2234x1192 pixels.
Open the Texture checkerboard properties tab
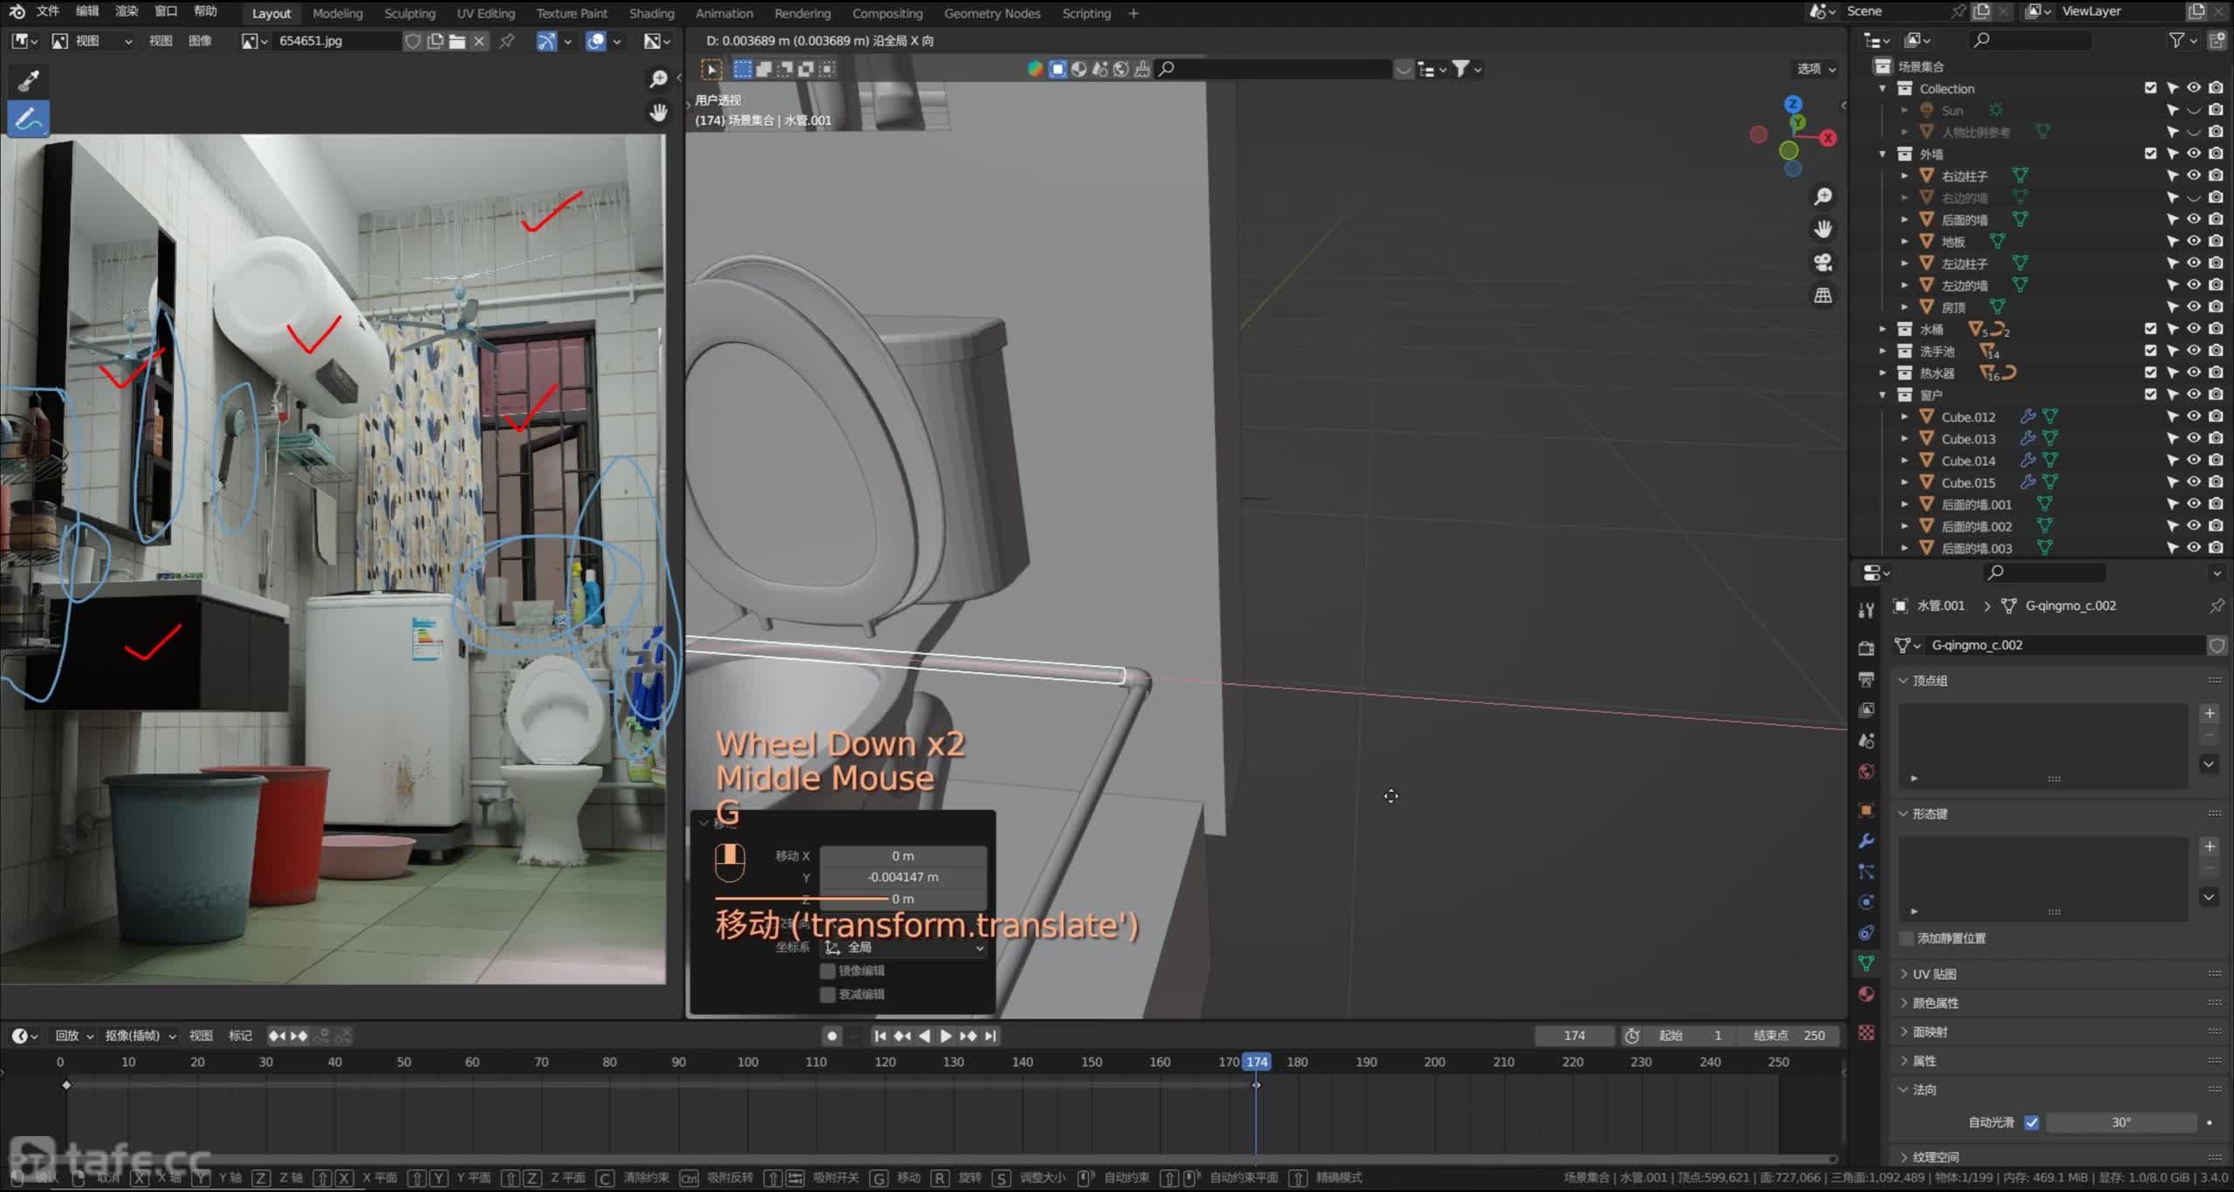(1867, 1032)
